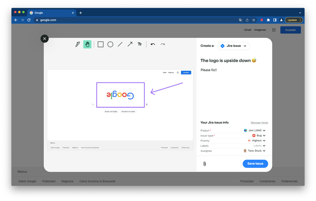Open the Privacidad footer link
This screenshot has height=201, width=316.
(x=247, y=181)
